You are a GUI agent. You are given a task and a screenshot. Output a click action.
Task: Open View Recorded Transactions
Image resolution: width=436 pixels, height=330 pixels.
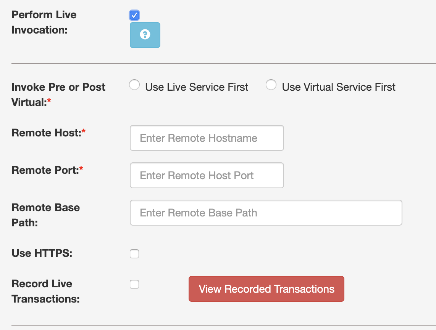pyautogui.click(x=266, y=288)
